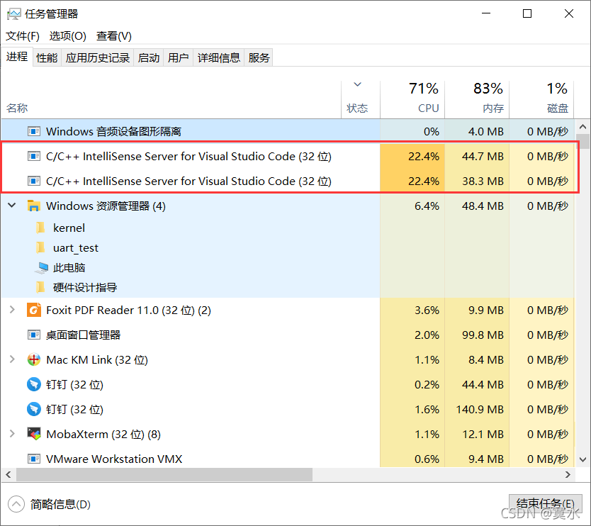Screen dimensions: 591x526
Task: Click the column chevron above 状态
Action: pos(357,85)
